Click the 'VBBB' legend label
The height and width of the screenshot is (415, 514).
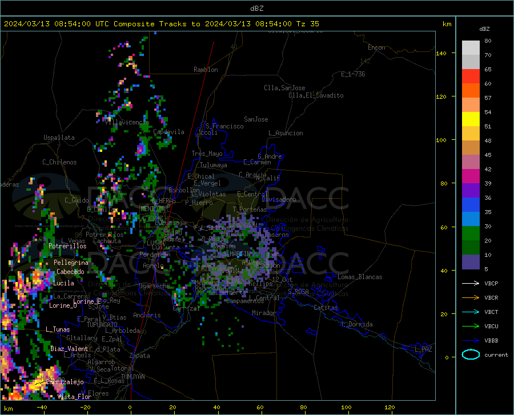(491, 341)
